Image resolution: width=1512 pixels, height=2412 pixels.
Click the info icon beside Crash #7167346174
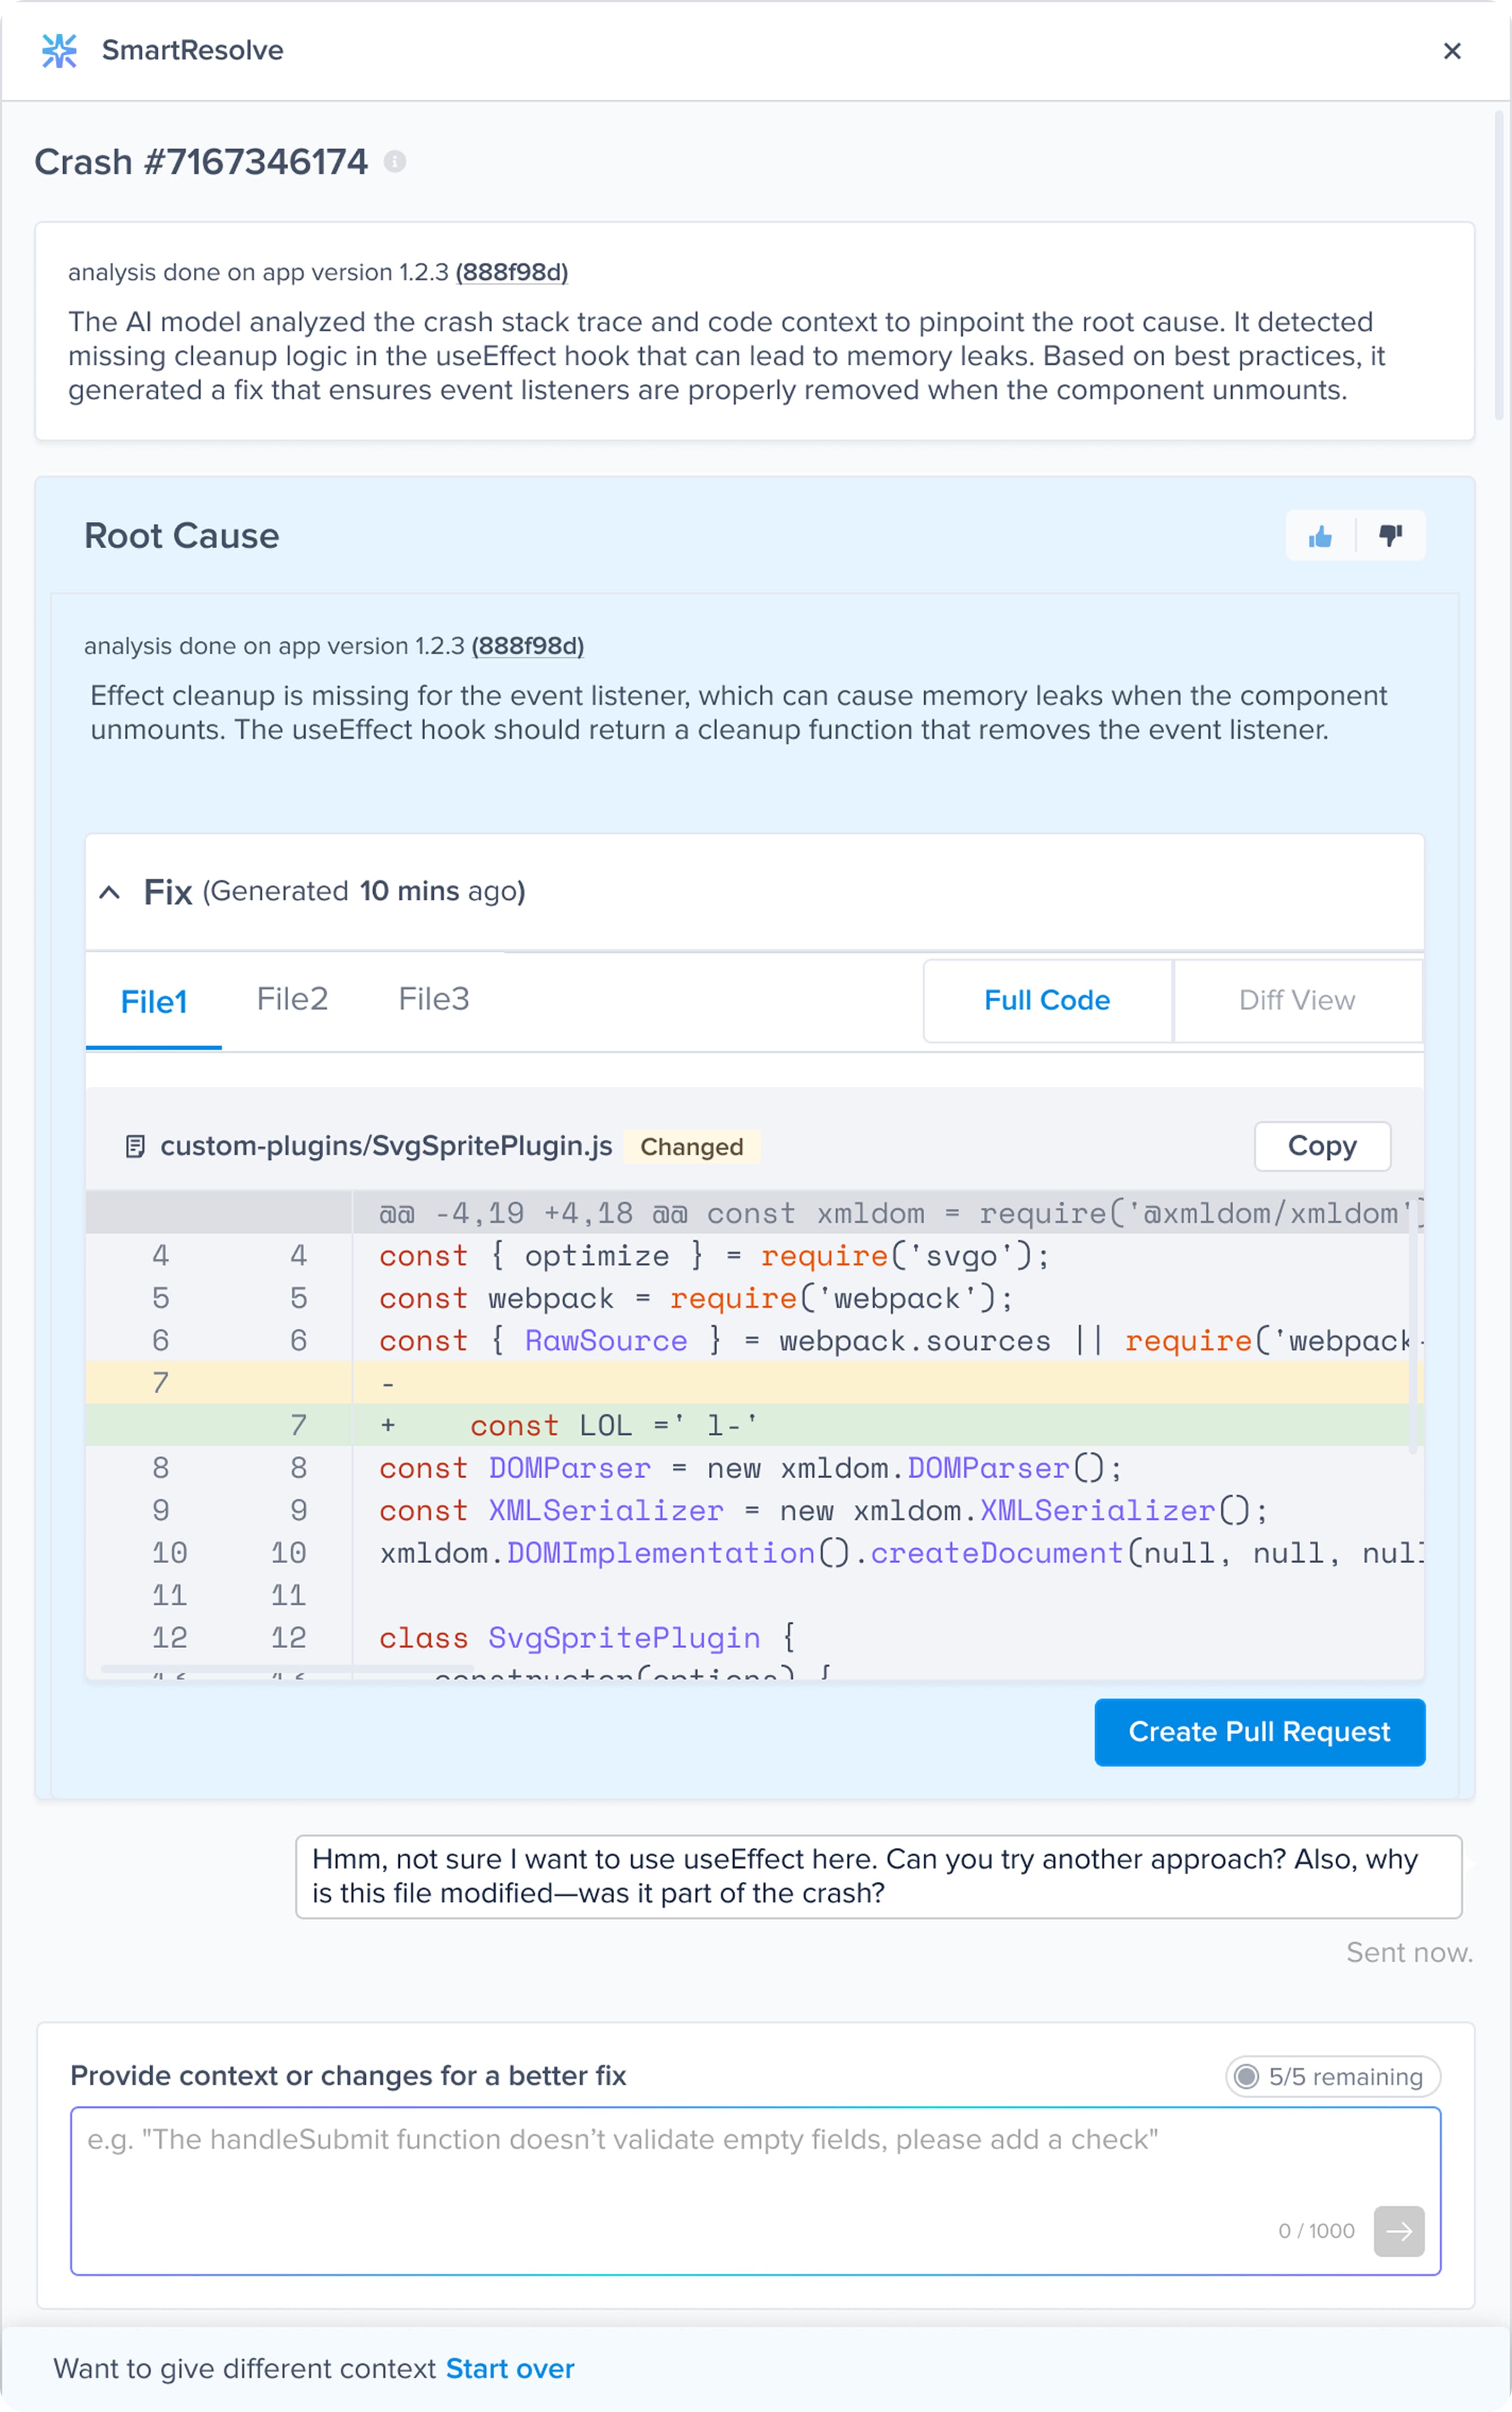[395, 162]
